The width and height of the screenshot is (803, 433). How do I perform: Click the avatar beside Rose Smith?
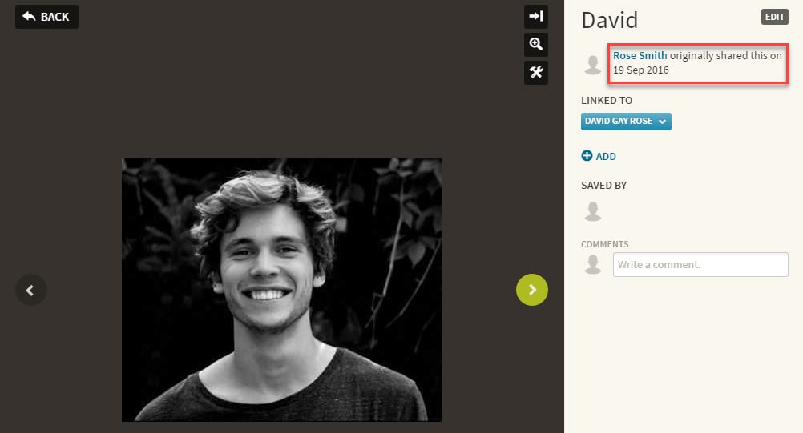point(593,65)
